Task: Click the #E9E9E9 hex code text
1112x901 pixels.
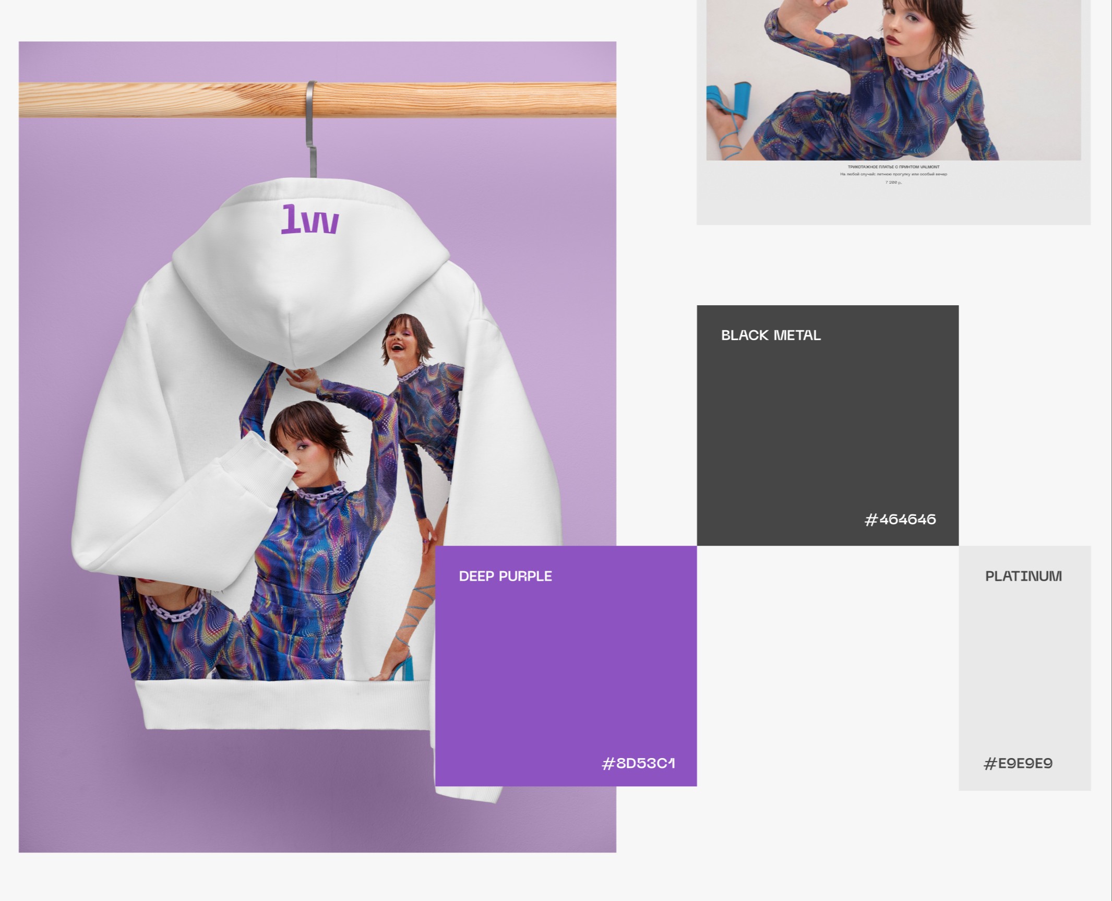Action: (1018, 764)
